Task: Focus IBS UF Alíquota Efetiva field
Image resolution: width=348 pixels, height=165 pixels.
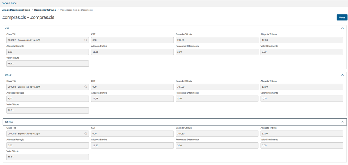Action: click(132, 99)
